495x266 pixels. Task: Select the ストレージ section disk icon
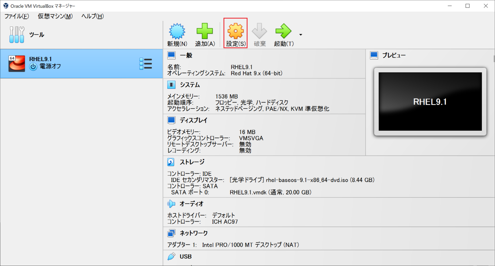(171, 161)
